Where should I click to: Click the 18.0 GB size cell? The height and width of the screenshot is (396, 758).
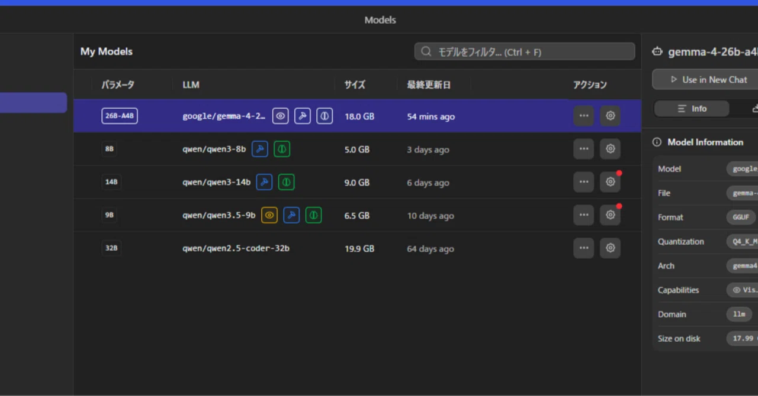[359, 116]
